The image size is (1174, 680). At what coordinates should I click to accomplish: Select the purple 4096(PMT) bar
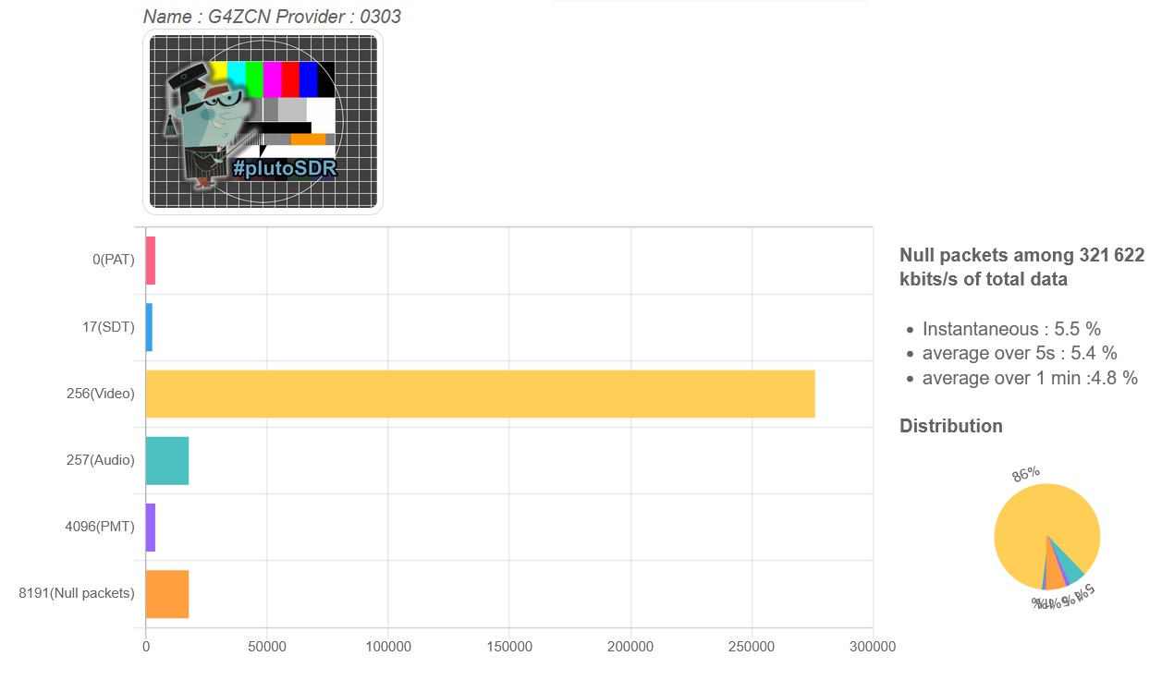point(151,527)
